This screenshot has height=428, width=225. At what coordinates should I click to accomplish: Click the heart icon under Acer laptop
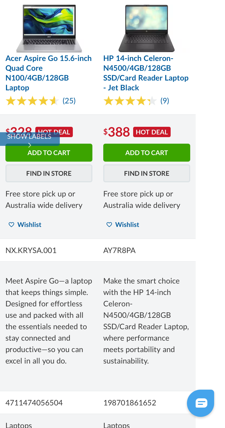[11, 224]
